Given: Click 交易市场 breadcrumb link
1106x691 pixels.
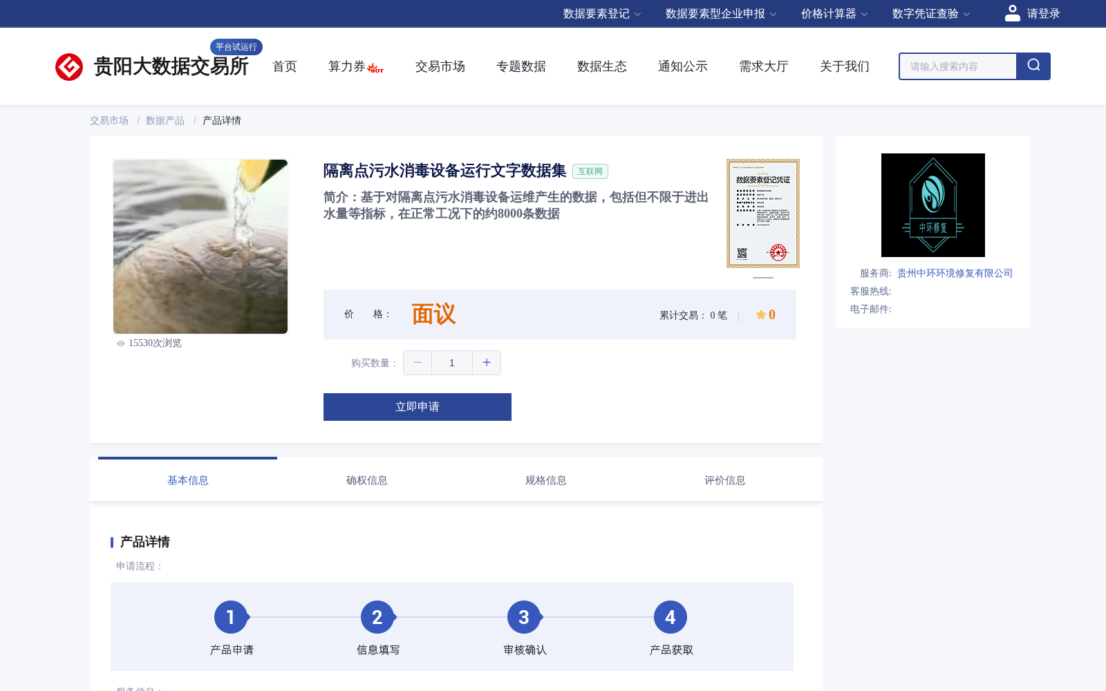Looking at the screenshot, I should [x=109, y=120].
